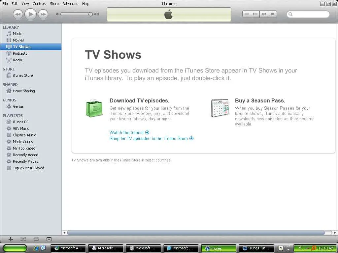Click the green shopping bag icon
Image resolution: width=338 pixels, height=253 pixels.
click(x=94, y=108)
